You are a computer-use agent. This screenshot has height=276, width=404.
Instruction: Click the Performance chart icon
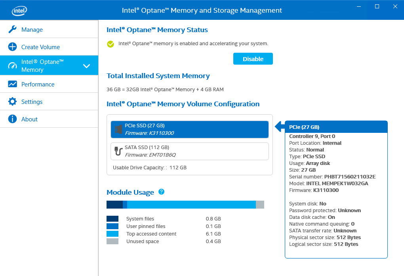pos(12,84)
